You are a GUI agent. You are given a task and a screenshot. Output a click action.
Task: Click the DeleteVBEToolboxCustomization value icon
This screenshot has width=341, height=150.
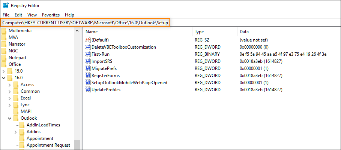coord(88,47)
